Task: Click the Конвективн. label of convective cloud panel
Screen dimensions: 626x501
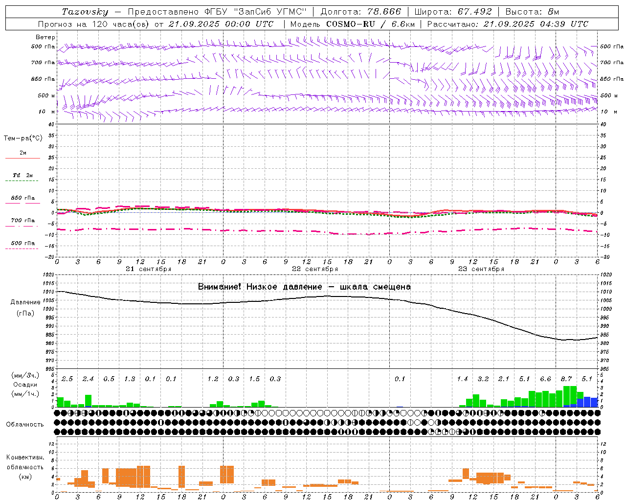Action: click(x=25, y=457)
